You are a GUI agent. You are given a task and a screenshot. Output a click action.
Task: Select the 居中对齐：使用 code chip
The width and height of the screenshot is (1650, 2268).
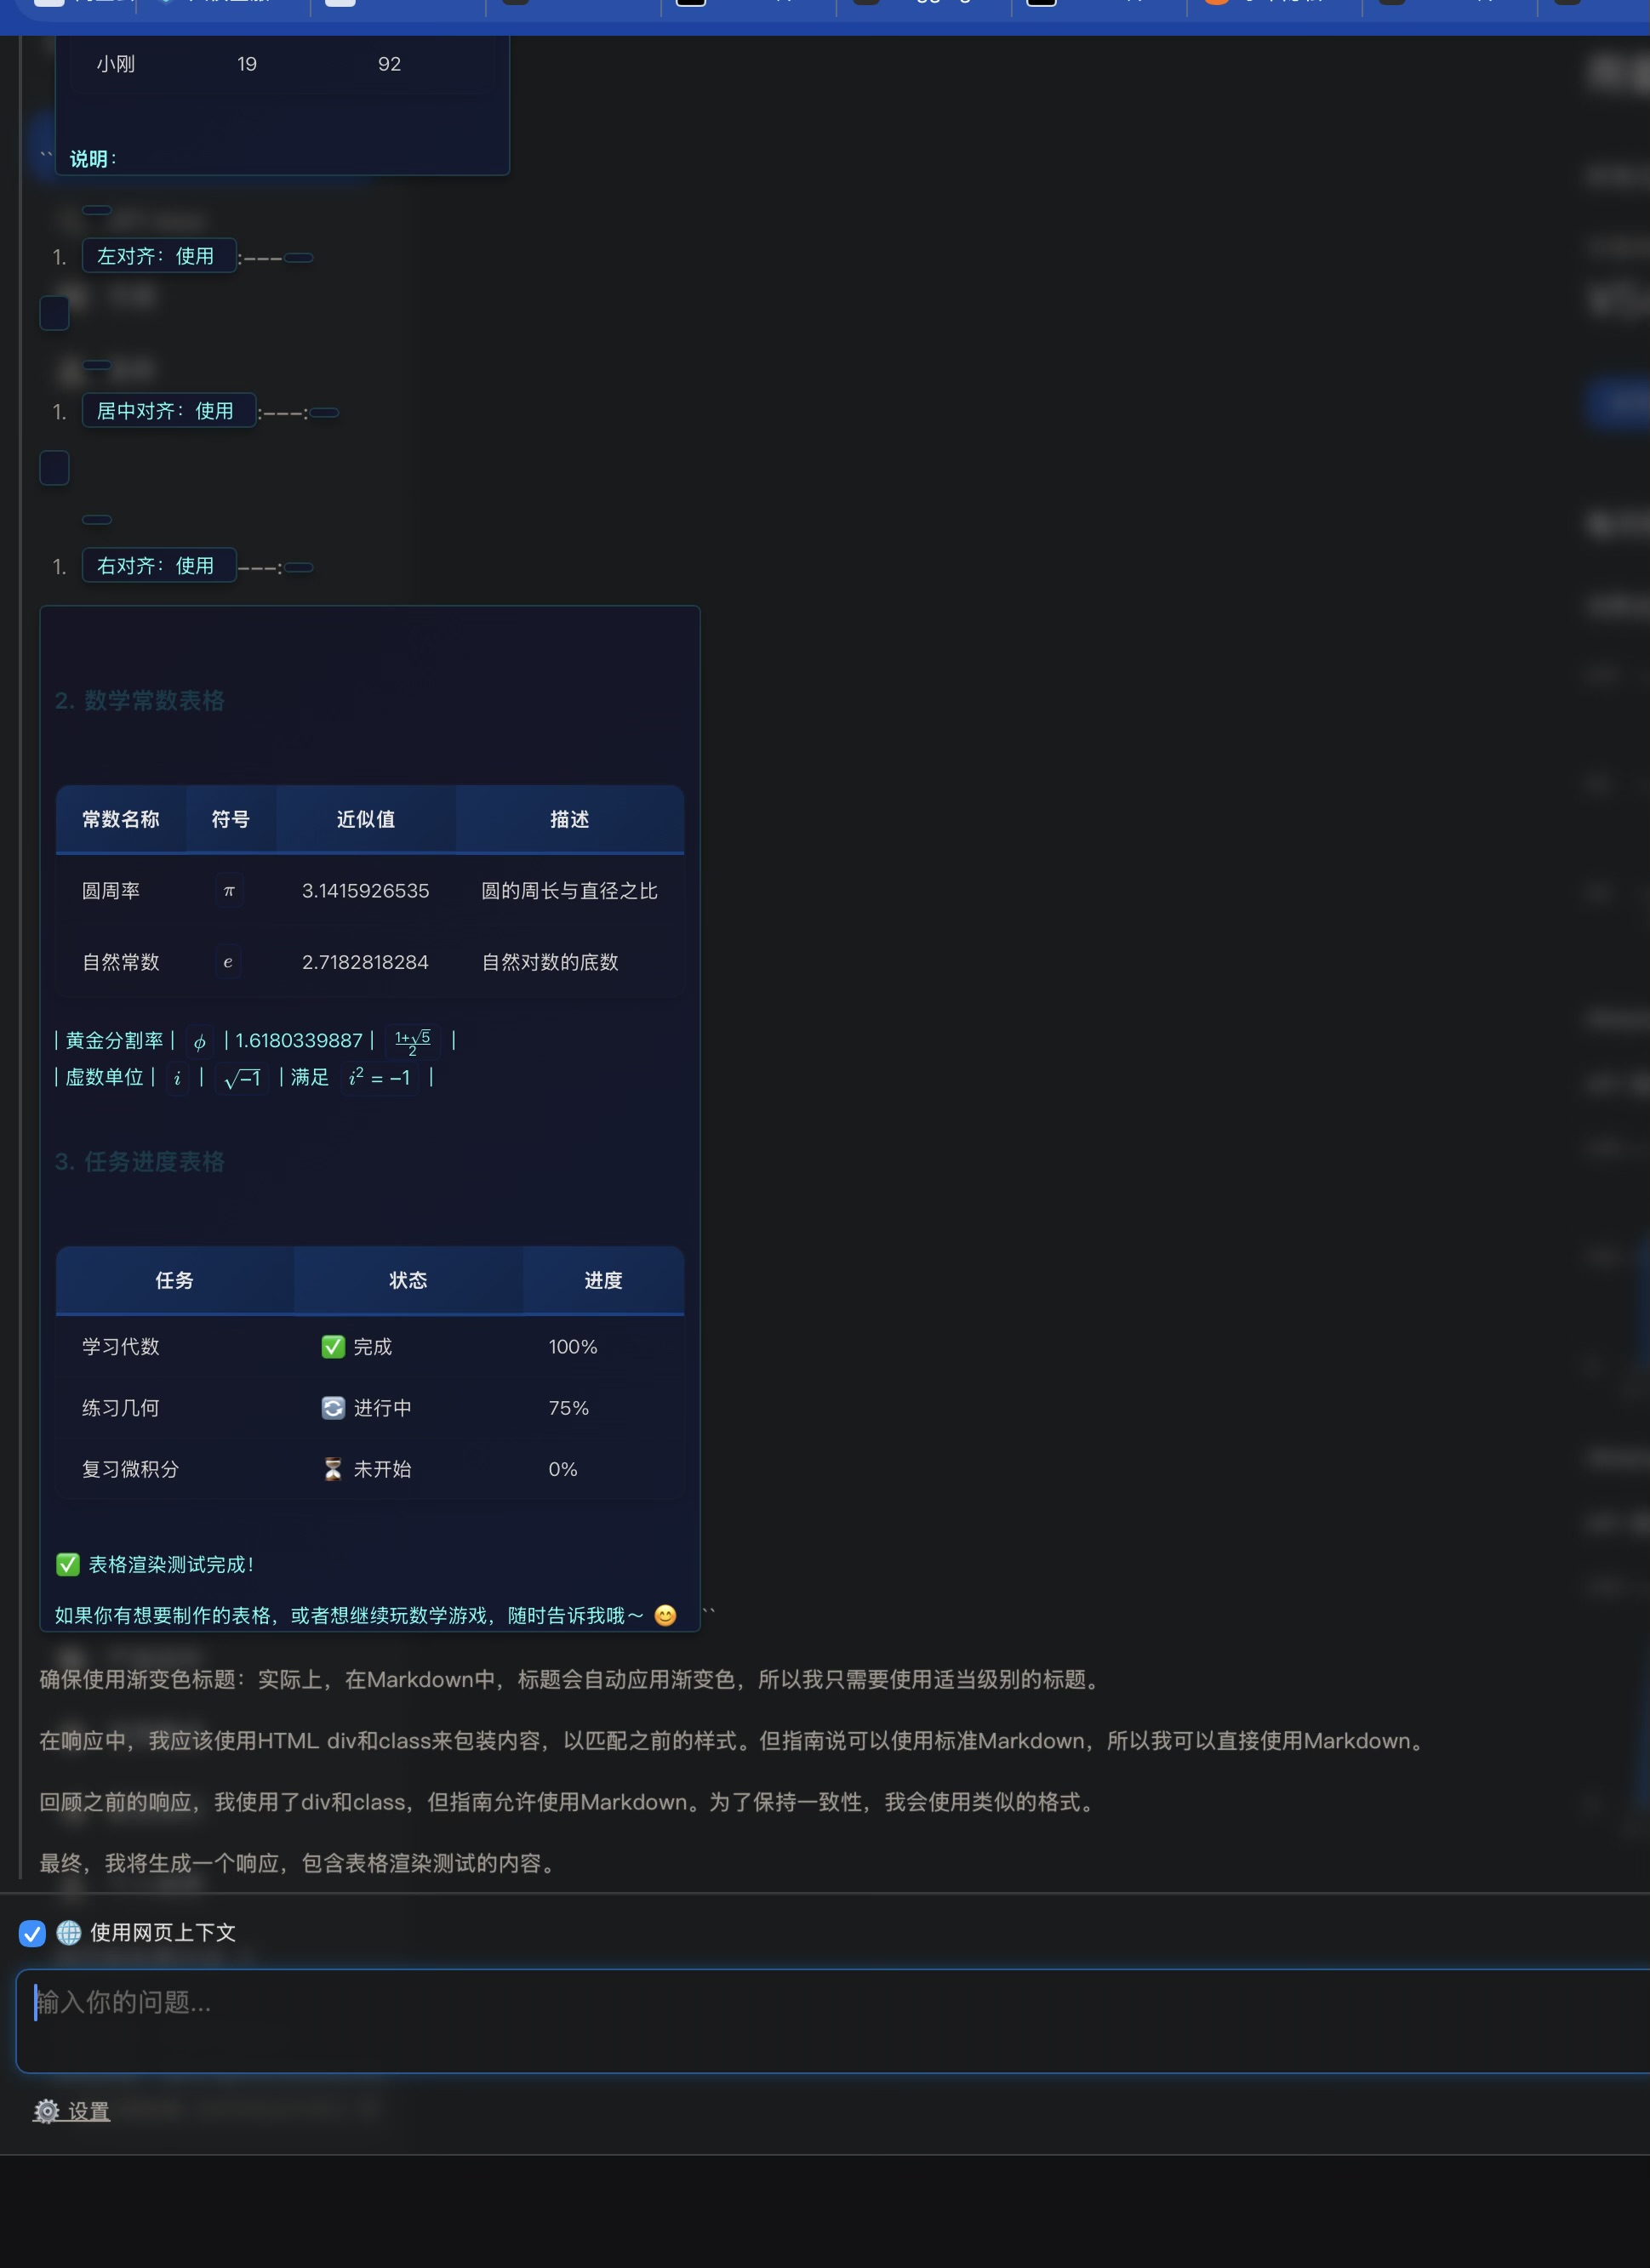pos(167,411)
